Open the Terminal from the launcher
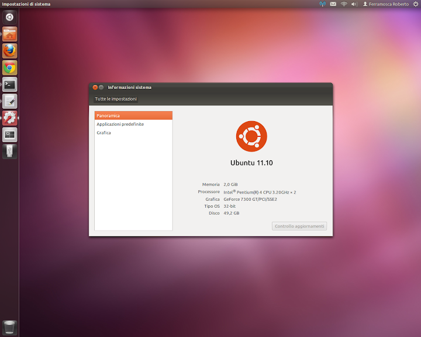This screenshot has width=421, height=337. pyautogui.click(x=10, y=84)
